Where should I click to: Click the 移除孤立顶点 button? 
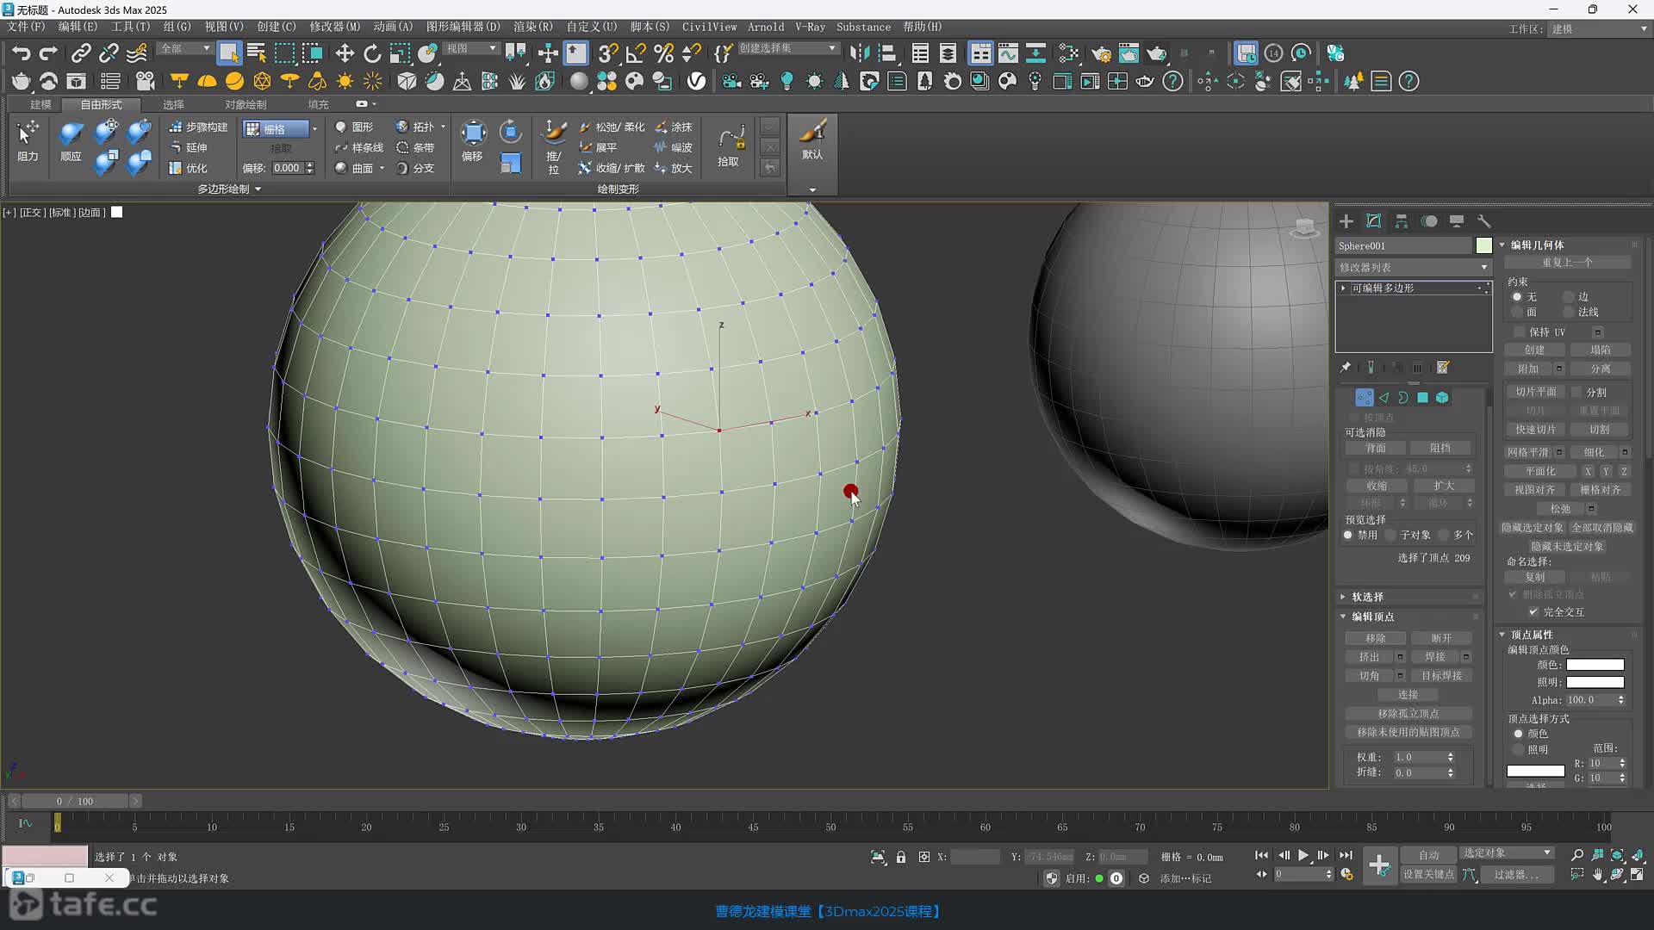coord(1408,714)
